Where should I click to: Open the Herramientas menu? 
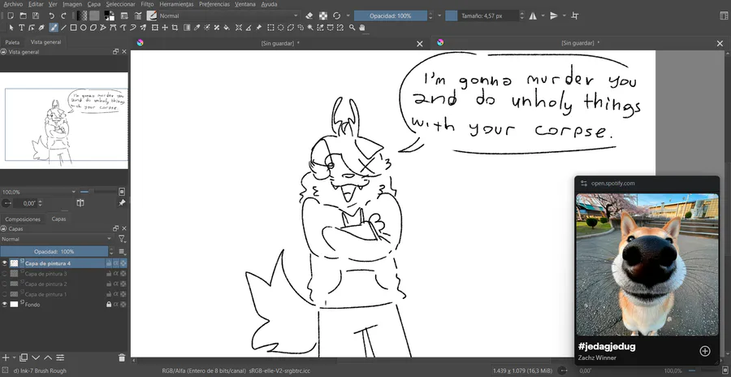176,4
